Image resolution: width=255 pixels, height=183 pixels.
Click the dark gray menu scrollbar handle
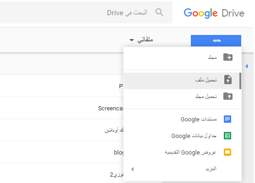click(x=240, y=81)
